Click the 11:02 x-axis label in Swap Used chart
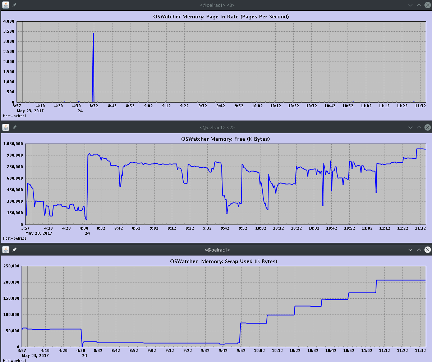 (x=366, y=350)
